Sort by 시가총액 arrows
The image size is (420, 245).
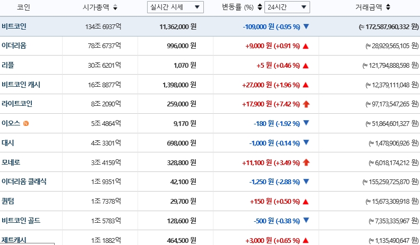coord(115,7)
